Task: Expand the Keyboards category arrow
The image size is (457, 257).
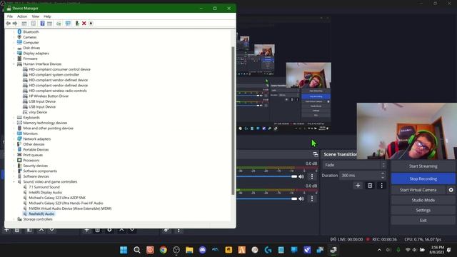Action: [14, 118]
